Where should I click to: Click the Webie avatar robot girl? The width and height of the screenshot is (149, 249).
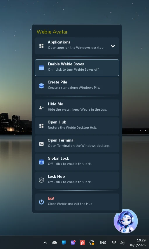coord(126,221)
